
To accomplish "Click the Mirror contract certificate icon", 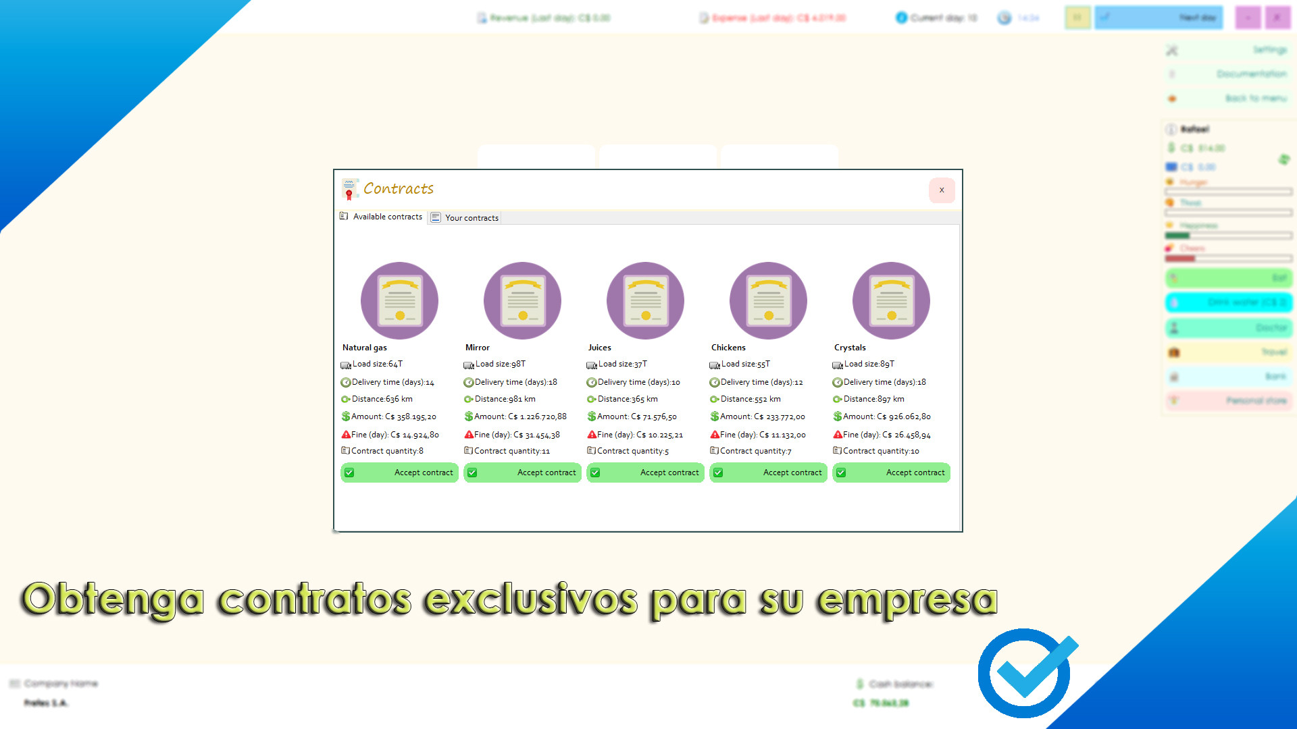I will [522, 300].
